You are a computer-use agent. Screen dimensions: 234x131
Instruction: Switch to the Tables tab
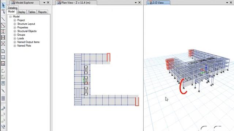click(32, 12)
